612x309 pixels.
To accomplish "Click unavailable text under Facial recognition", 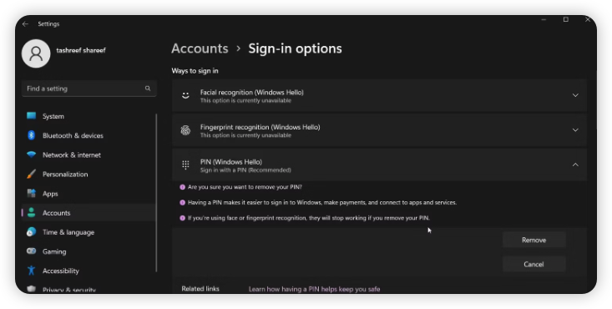I will click(x=245, y=101).
